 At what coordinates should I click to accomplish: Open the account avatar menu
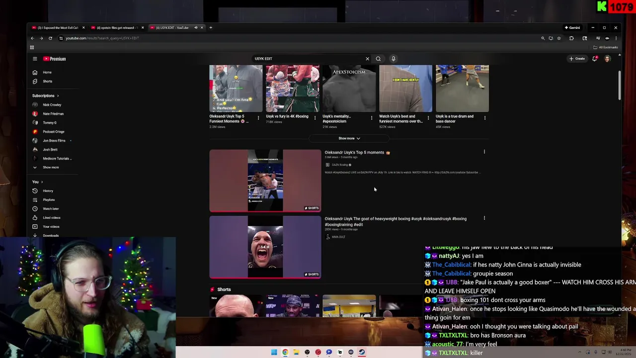point(607,59)
